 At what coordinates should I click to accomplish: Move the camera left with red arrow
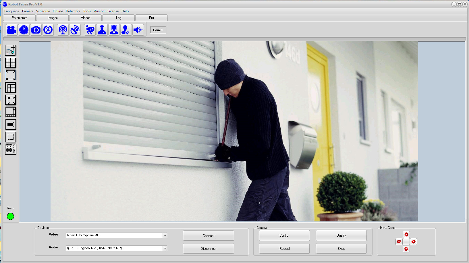[x=399, y=242]
